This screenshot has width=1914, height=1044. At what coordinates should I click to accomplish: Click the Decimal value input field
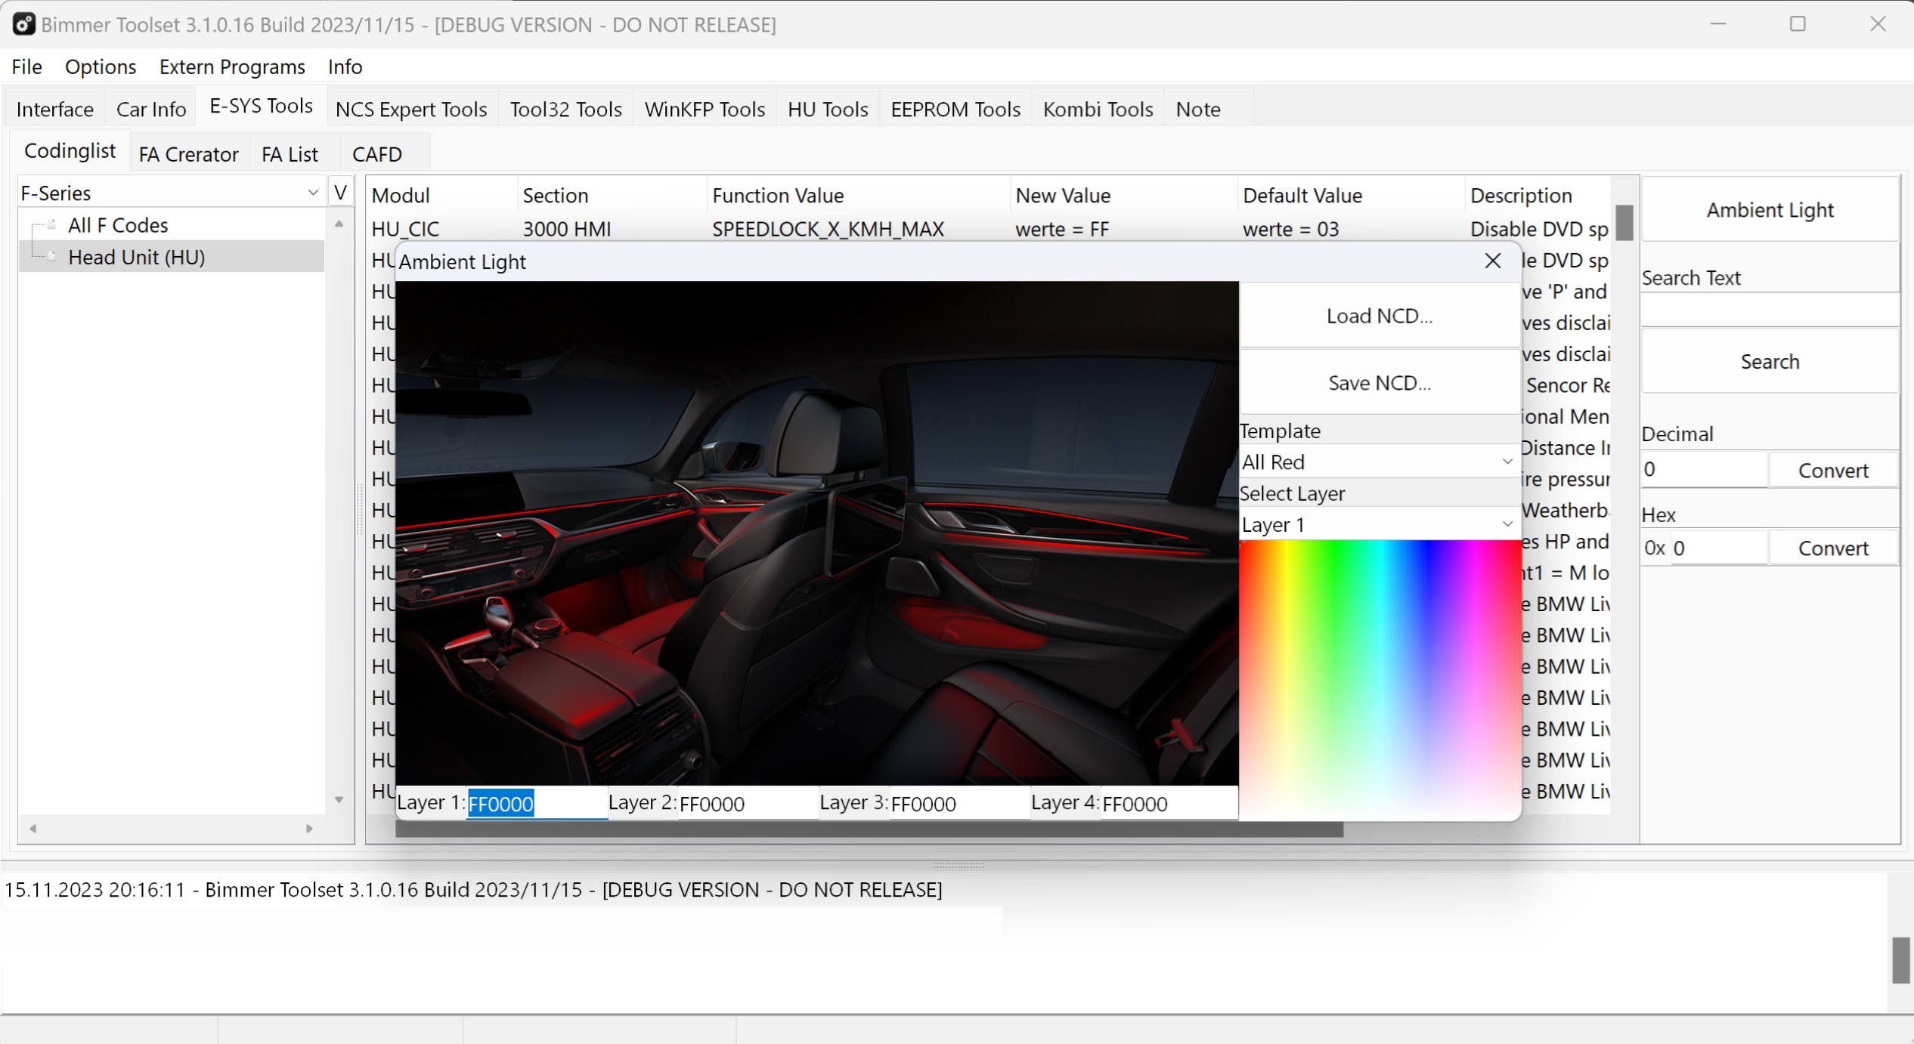tap(1705, 469)
